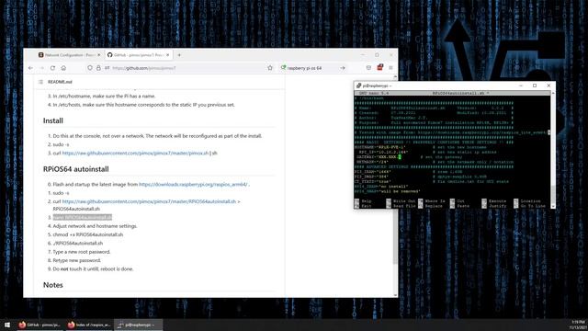The width and height of the screenshot is (588, 331).
Task: Click the terminal window vertical scrollbar
Action: click(553, 149)
